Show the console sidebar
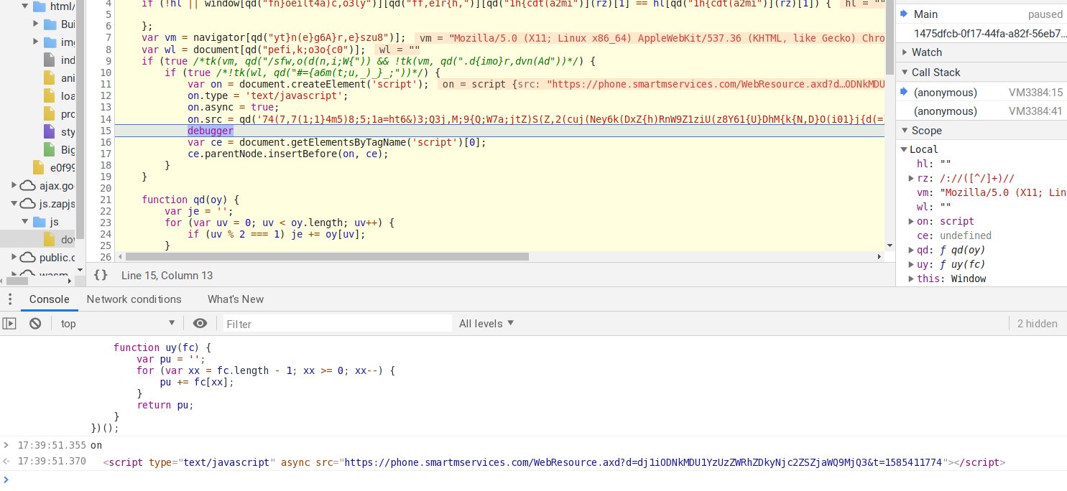Image resolution: width=1067 pixels, height=491 pixels. (9, 324)
